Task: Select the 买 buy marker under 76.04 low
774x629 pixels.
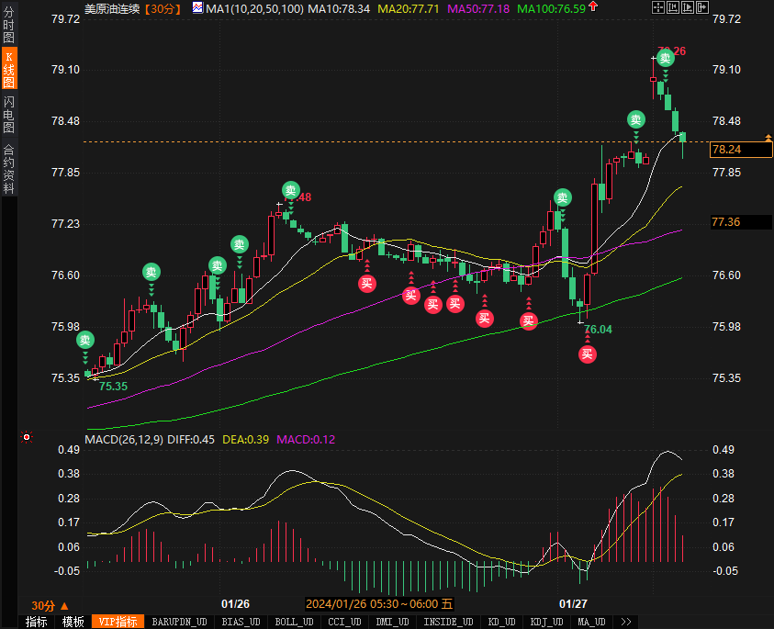Action: (x=588, y=354)
